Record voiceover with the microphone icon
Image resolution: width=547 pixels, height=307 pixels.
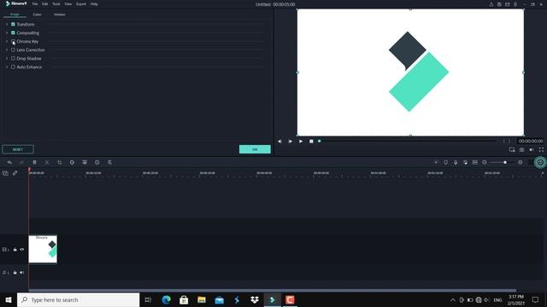coord(456,163)
